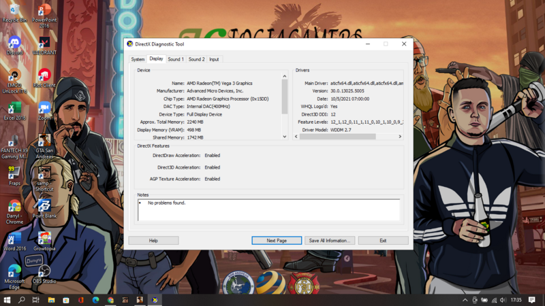Viewport: 545px width, 306px height.
Task: Open File Explorer from the taskbar
Action: (51, 300)
